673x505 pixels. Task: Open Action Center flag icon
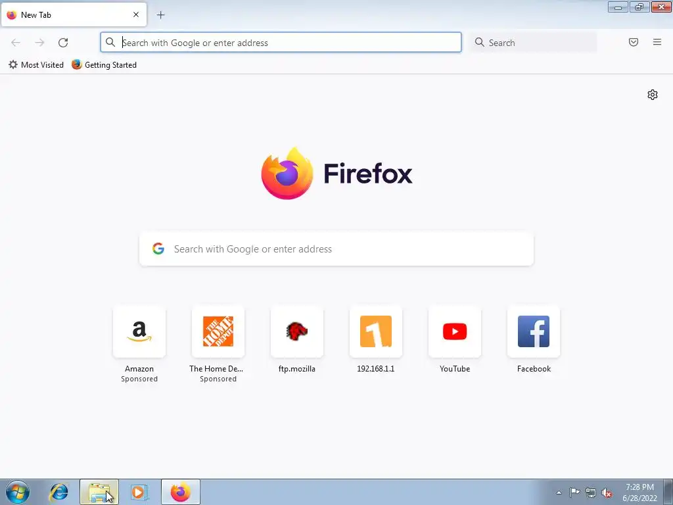coord(574,493)
